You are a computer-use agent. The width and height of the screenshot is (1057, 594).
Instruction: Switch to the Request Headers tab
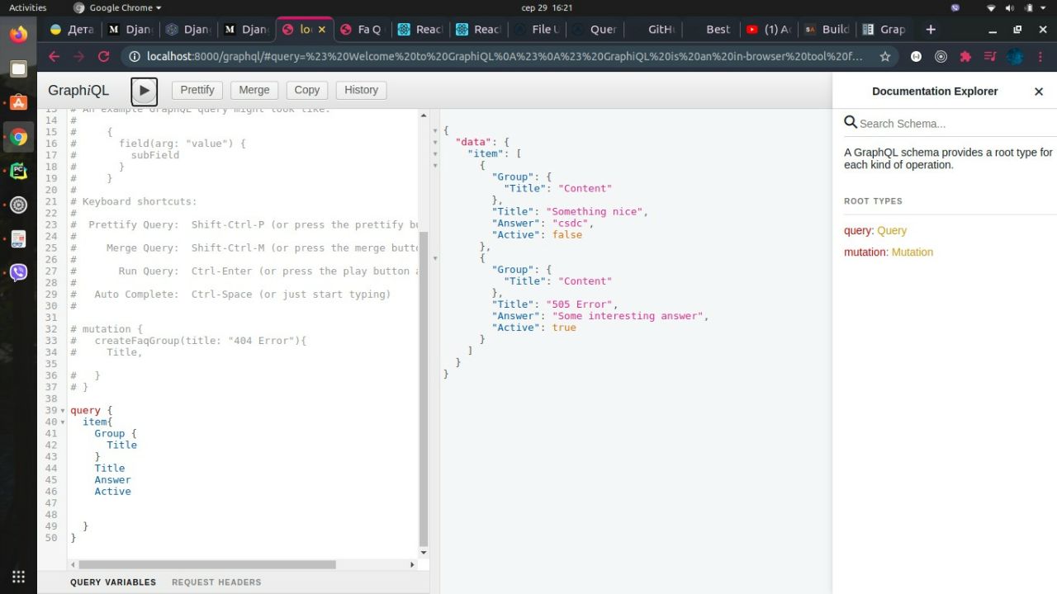pyautogui.click(x=216, y=582)
